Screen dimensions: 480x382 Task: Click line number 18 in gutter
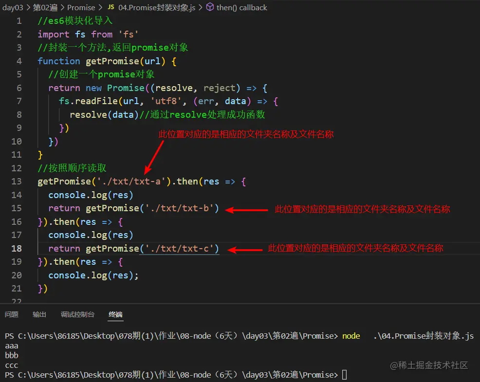pos(17,248)
